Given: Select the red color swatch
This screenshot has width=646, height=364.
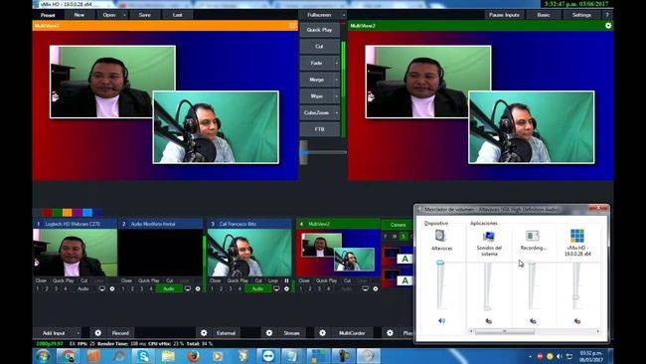Looking at the screenshot, I should [47, 212].
